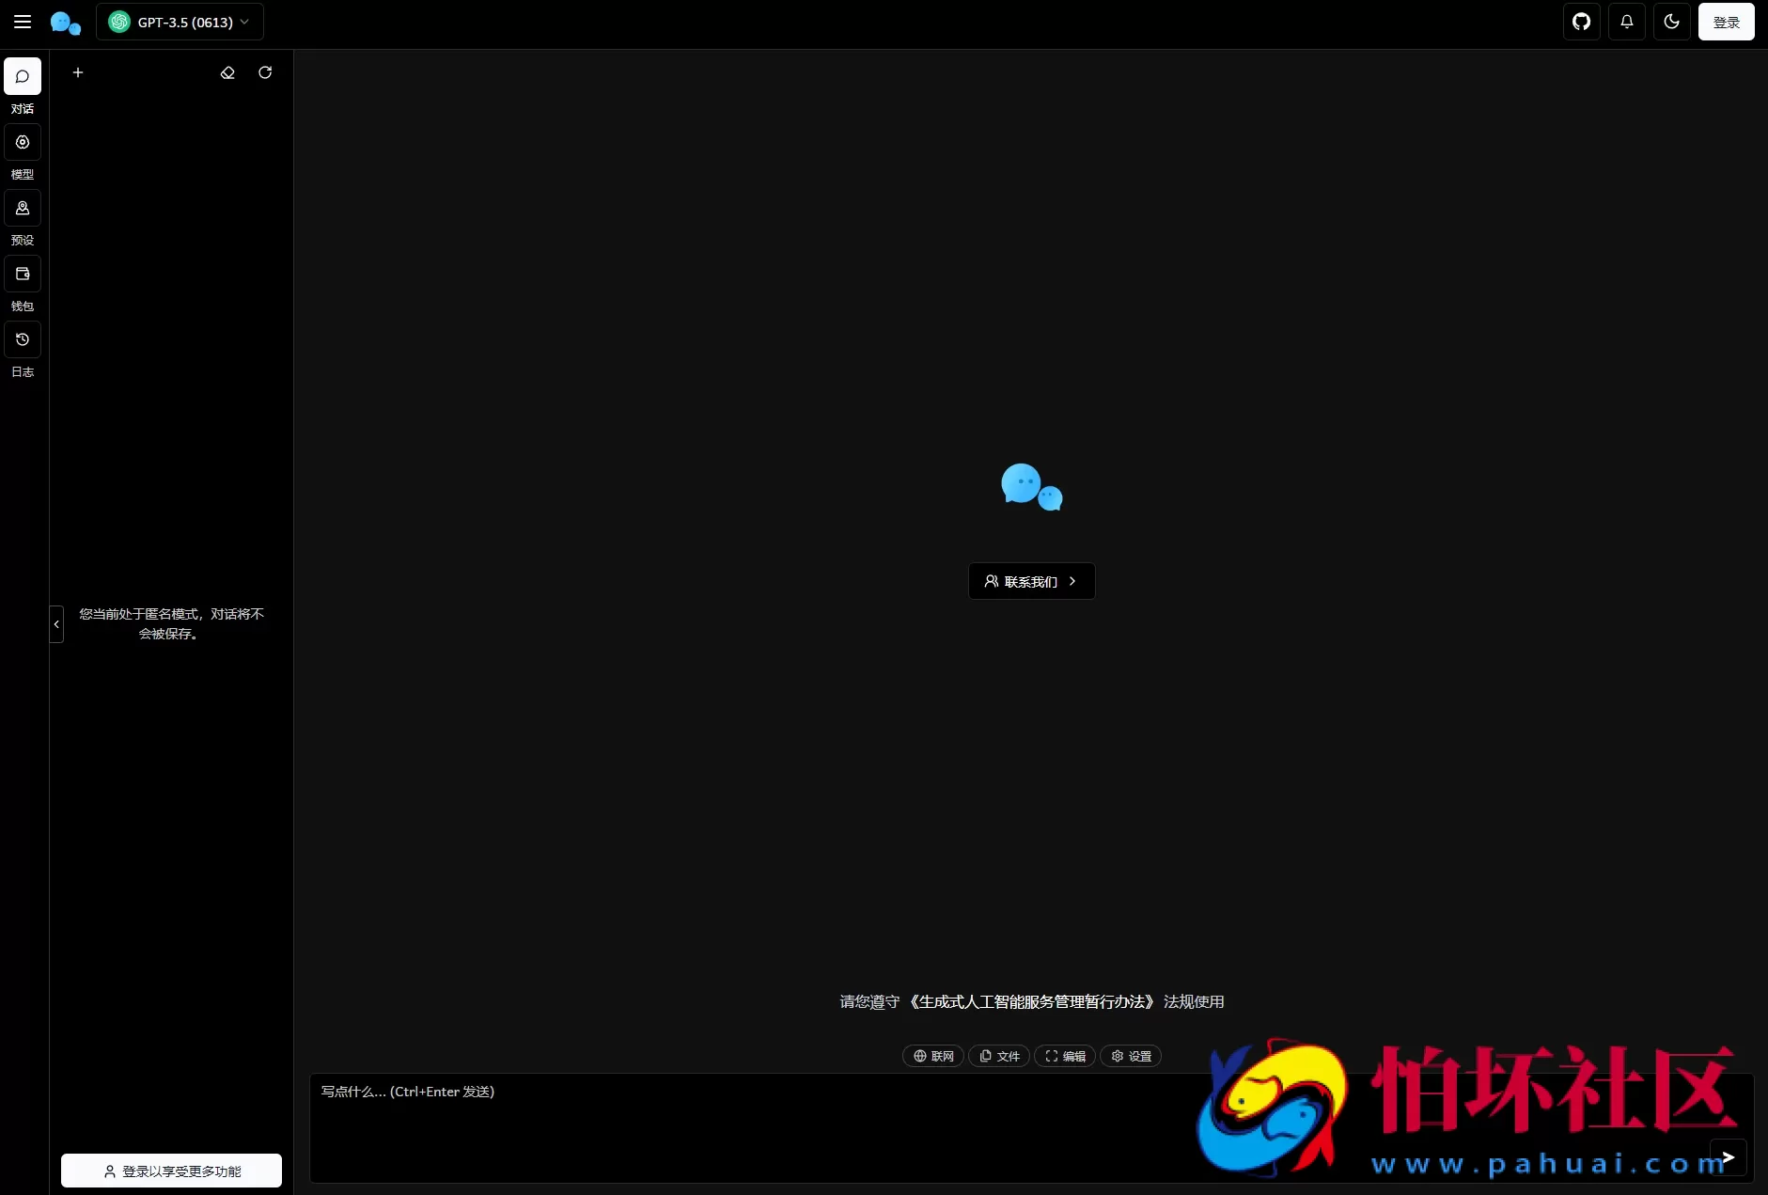1768x1195 pixels.
Task: Open the hamburger navigation menu
Action: tap(23, 22)
